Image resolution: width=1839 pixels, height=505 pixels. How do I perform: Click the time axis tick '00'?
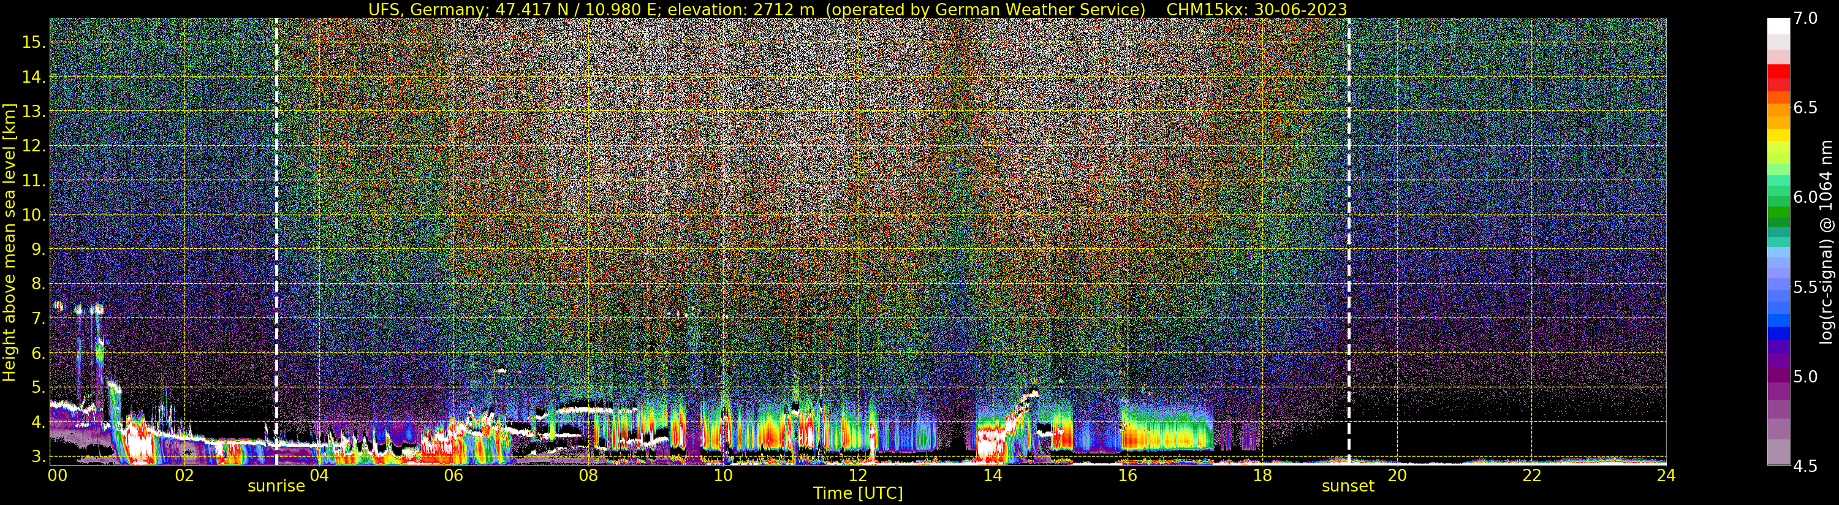tap(57, 476)
